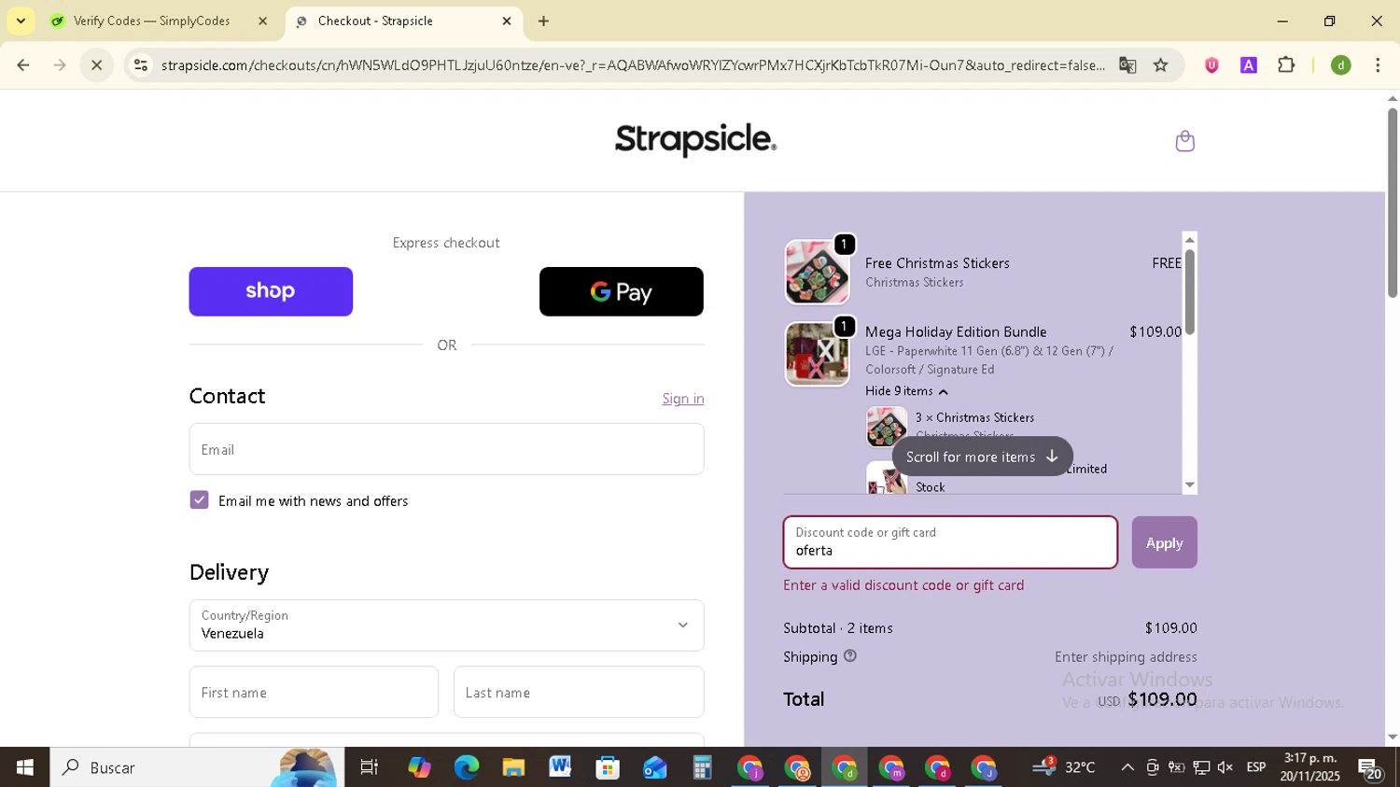Viewport: 1400px width, 787px height.
Task: Open Microsoft Word from the taskbar
Action: click(560, 767)
